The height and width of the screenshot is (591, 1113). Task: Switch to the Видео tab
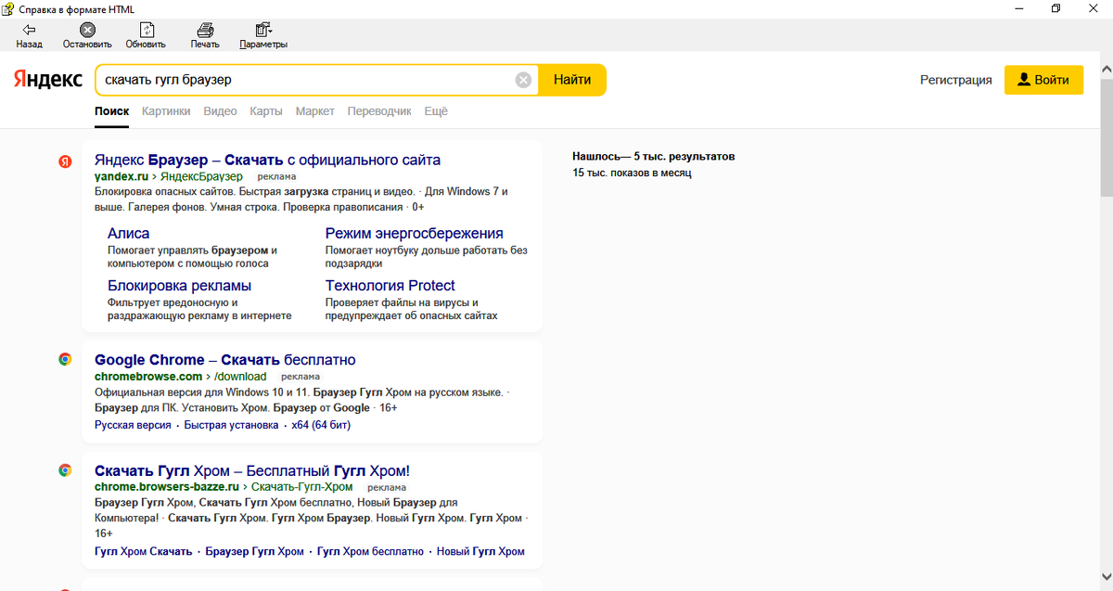220,111
